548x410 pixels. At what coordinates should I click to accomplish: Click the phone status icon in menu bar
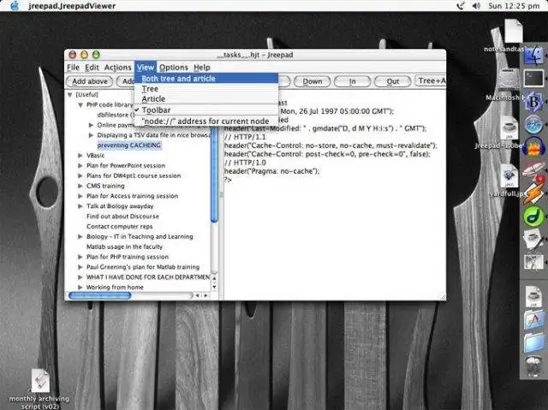pos(461,6)
